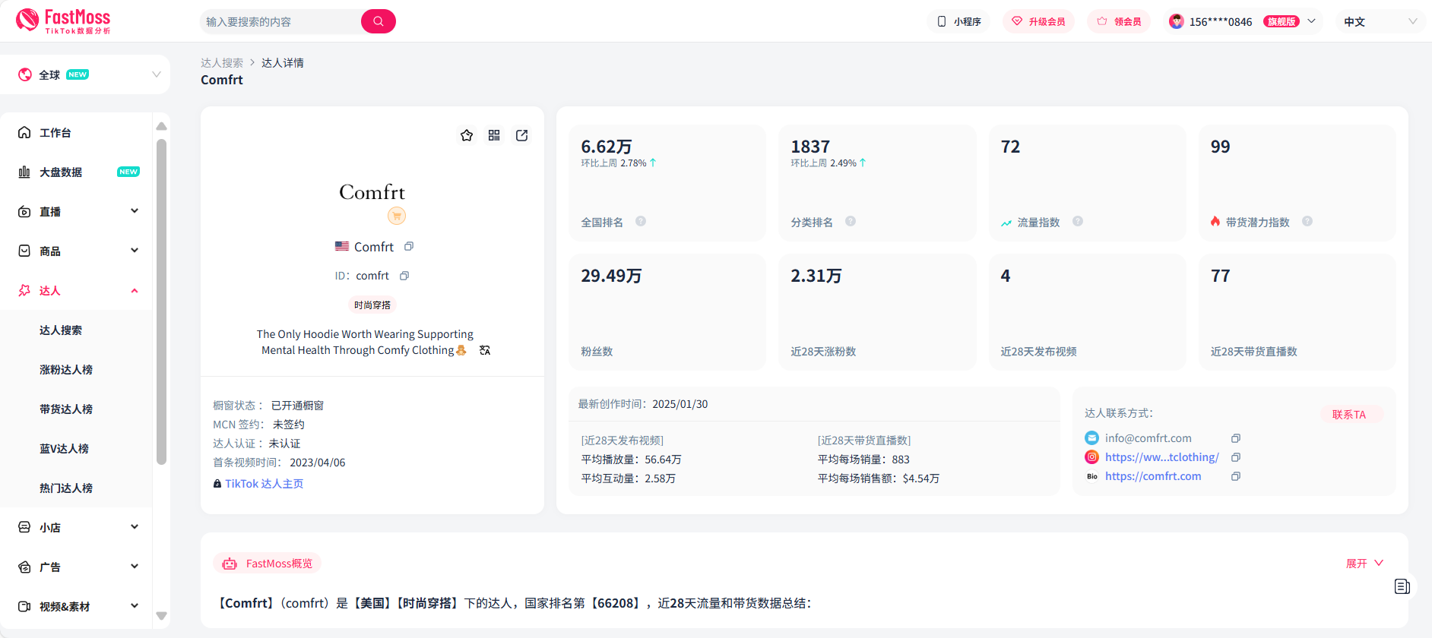Open 带货达人榜 in sidebar
Screen dimensions: 1432x638
click(66, 409)
